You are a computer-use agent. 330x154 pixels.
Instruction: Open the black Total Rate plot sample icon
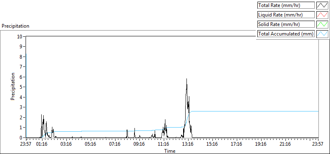click(x=322, y=5)
